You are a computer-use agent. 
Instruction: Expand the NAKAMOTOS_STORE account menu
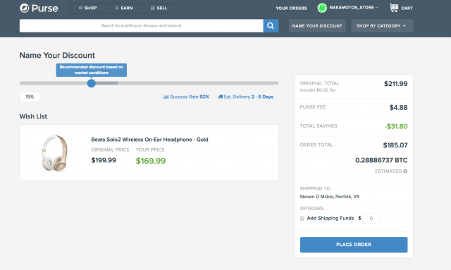click(354, 8)
